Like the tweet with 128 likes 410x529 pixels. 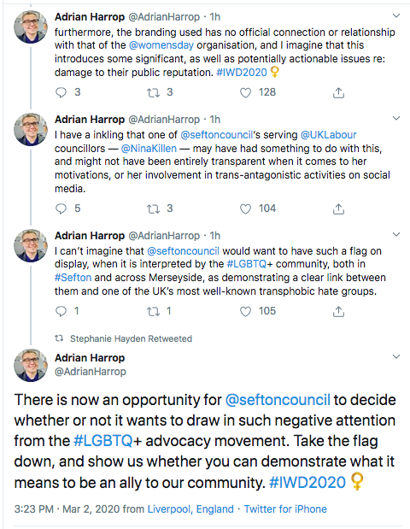245,92
